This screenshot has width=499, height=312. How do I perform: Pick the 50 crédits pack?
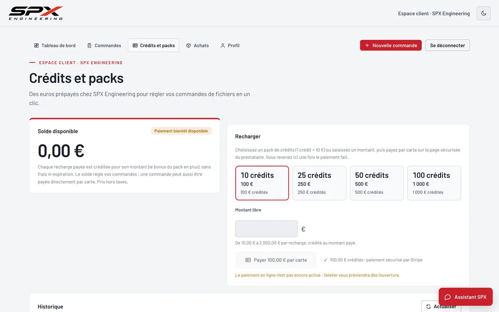tap(377, 183)
